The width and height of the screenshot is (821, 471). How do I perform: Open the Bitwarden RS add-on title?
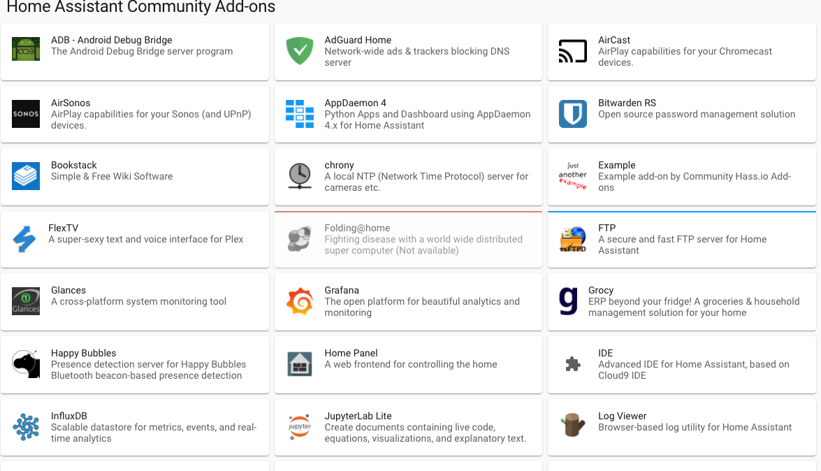pyautogui.click(x=627, y=103)
